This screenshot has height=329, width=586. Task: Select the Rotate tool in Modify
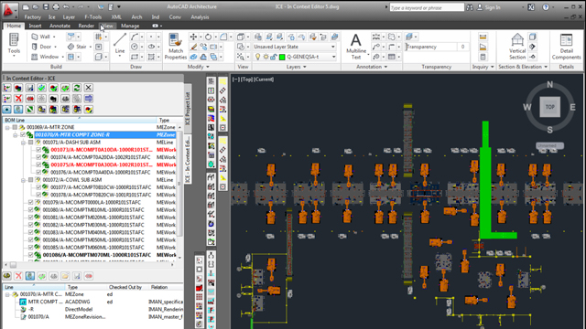pos(208,37)
